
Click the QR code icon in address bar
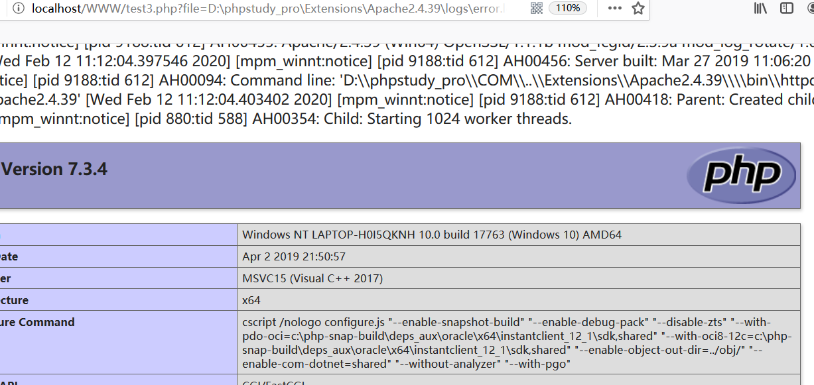pyautogui.click(x=537, y=8)
